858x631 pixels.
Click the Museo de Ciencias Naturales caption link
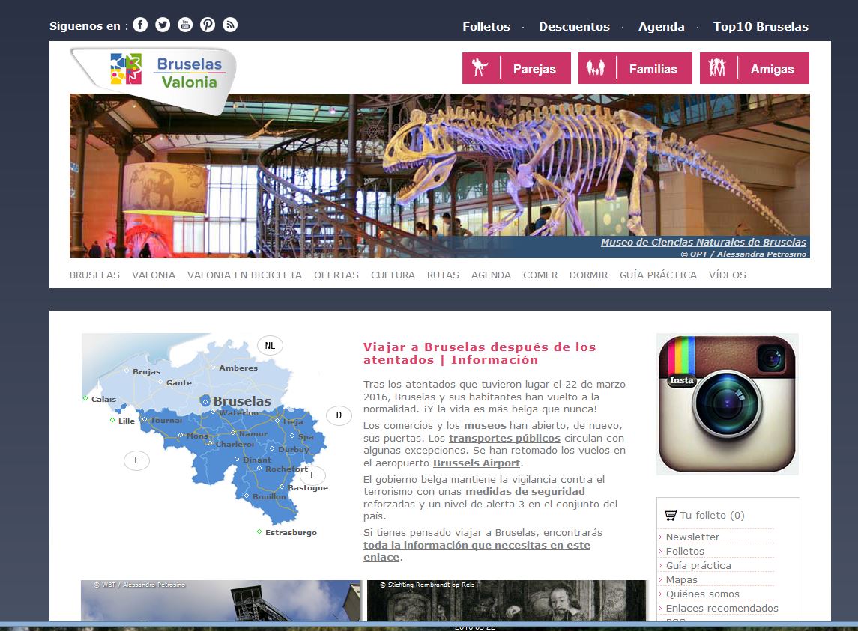click(704, 243)
